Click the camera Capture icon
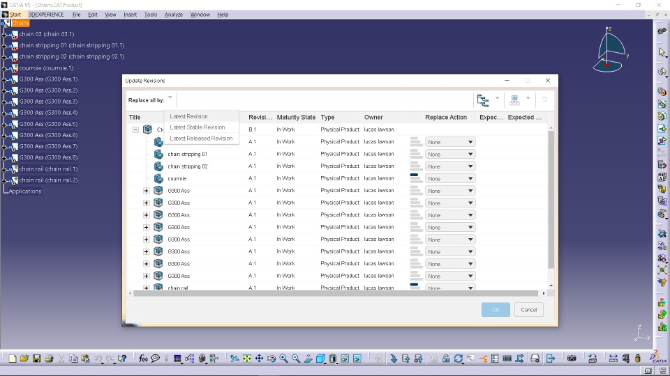 coord(572,359)
